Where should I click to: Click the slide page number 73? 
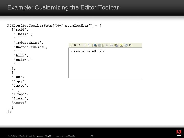[92, 136]
